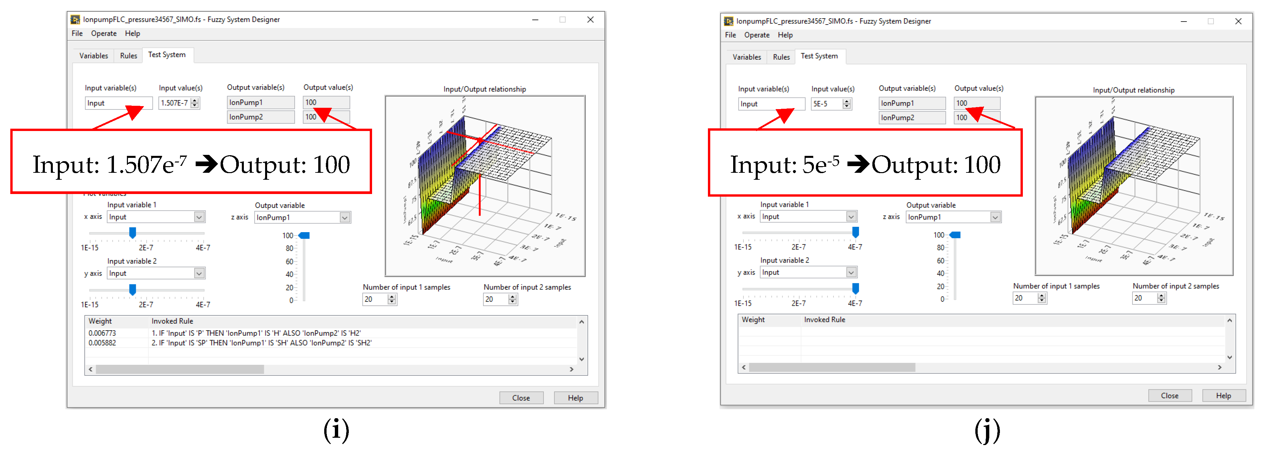The width and height of the screenshot is (1270, 452).
Task: Click the down arrow of the left window's rule list scrollbar
Action: (x=582, y=359)
